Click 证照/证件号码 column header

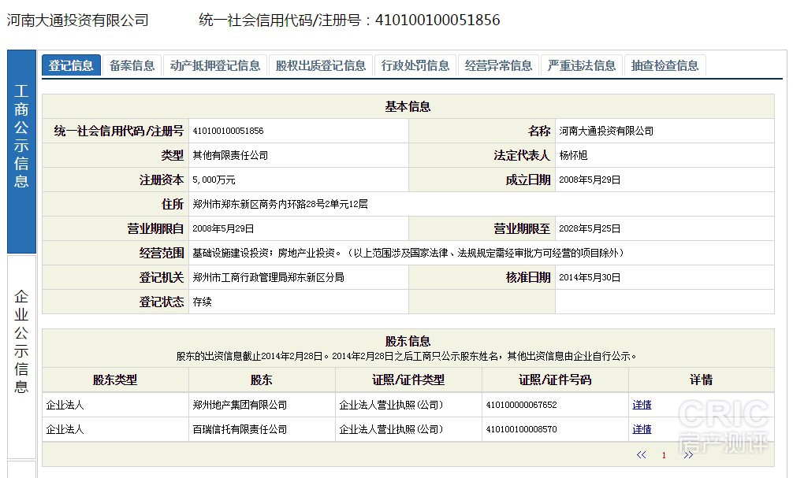[555, 380]
